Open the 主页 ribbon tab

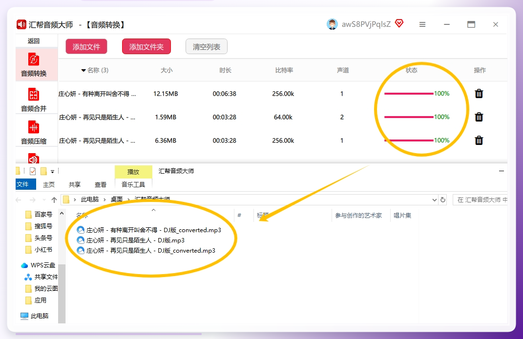click(49, 184)
